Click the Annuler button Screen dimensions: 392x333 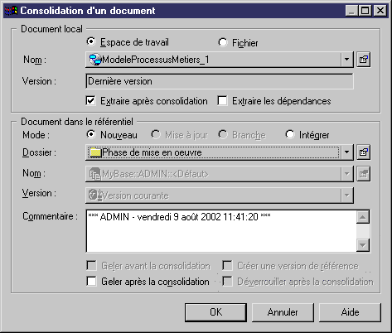(283, 312)
